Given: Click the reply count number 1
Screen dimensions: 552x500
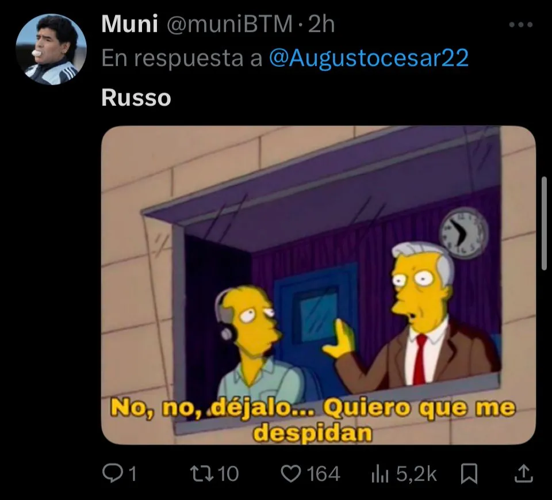Looking at the screenshot, I should click(132, 474).
